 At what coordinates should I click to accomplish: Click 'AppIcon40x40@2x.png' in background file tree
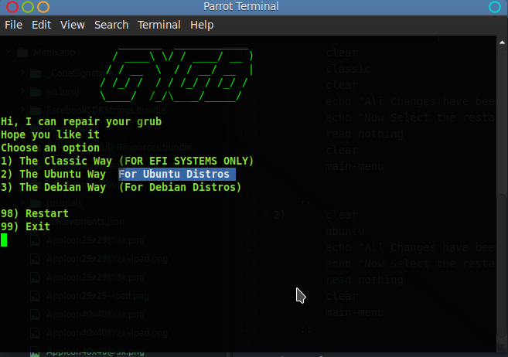pos(95,314)
